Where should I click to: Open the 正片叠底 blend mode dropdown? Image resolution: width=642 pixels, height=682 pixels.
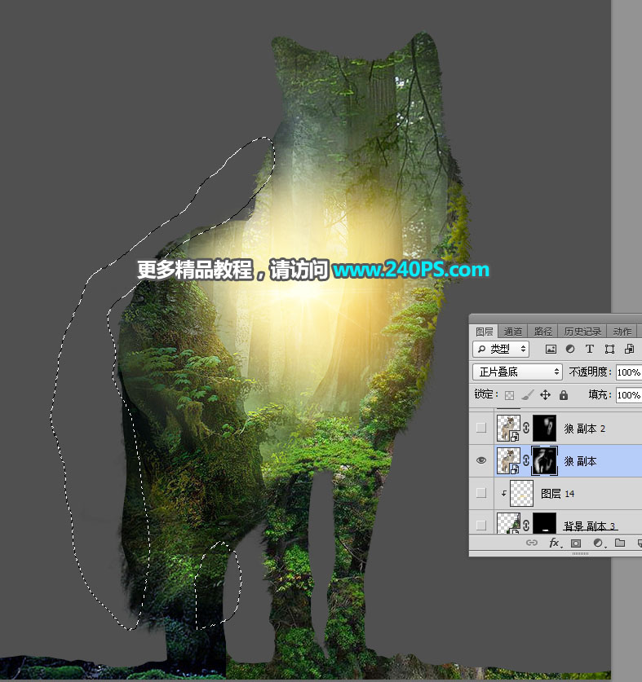[x=517, y=372]
